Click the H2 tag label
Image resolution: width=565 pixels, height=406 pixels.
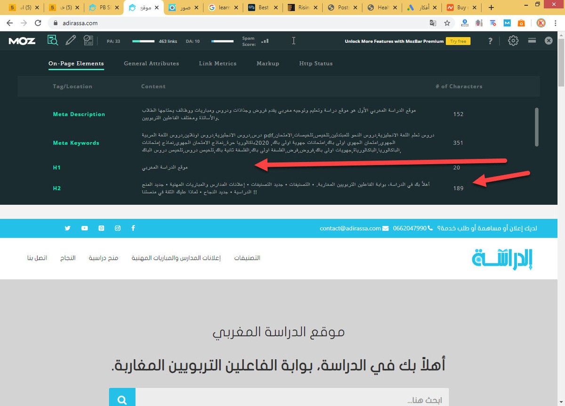(x=57, y=188)
